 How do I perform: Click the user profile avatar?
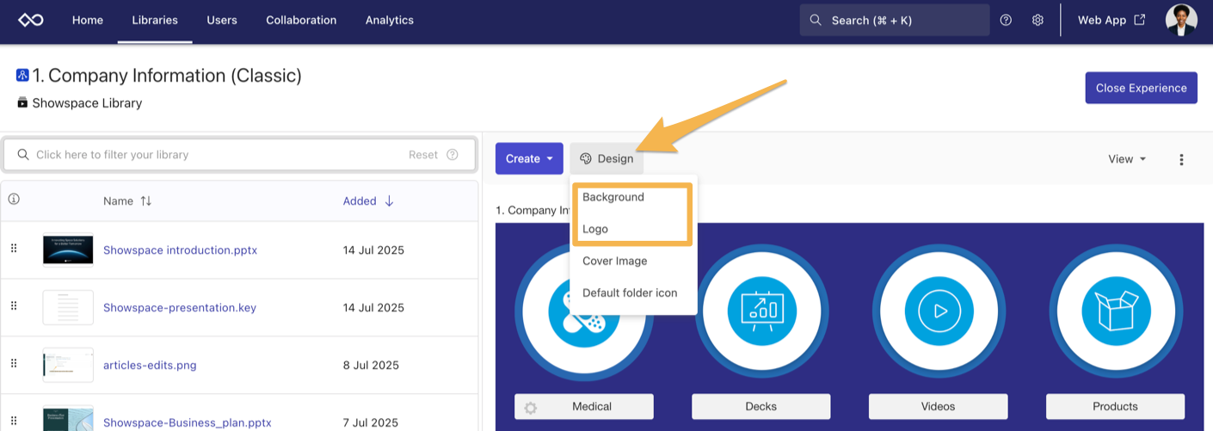1180,20
